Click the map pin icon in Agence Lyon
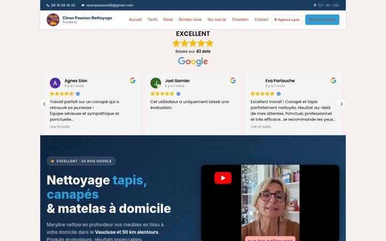Image resolution: width=386 pixels, height=241 pixels. click(x=276, y=20)
